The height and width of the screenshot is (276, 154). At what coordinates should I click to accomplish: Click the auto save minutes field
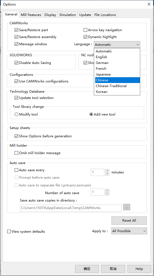pyautogui.click(x=98, y=172)
